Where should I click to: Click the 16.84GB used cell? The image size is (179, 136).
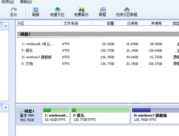tap(132, 44)
